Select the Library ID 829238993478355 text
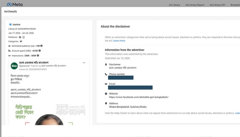This screenshot has height=137, width=240. tap(22, 29)
